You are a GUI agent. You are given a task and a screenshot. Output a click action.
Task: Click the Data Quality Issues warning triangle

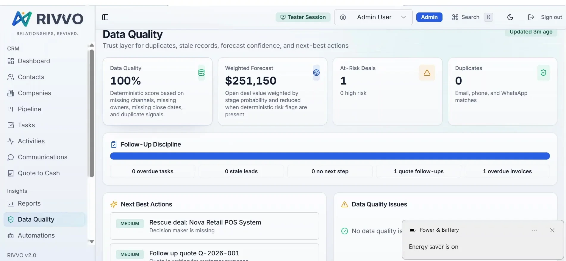[345, 204]
